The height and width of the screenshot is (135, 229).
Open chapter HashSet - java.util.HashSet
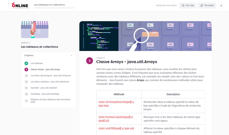(44, 88)
